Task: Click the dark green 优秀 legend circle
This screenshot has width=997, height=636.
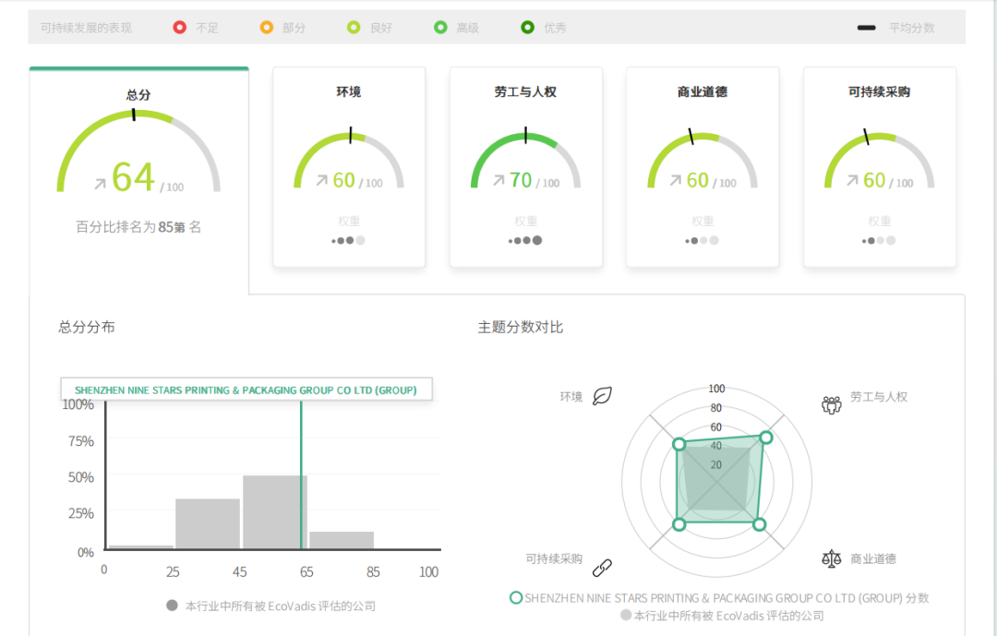Action: tap(527, 28)
